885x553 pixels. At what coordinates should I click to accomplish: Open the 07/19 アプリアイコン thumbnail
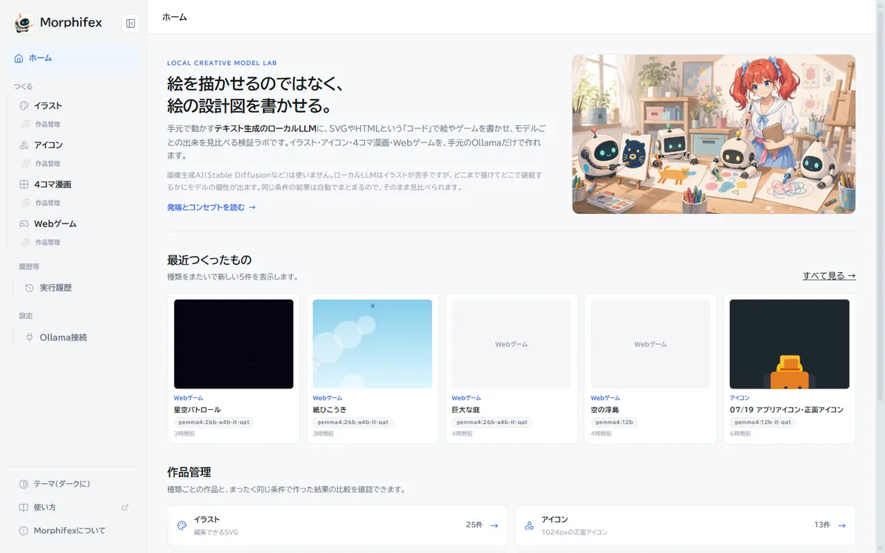click(789, 344)
